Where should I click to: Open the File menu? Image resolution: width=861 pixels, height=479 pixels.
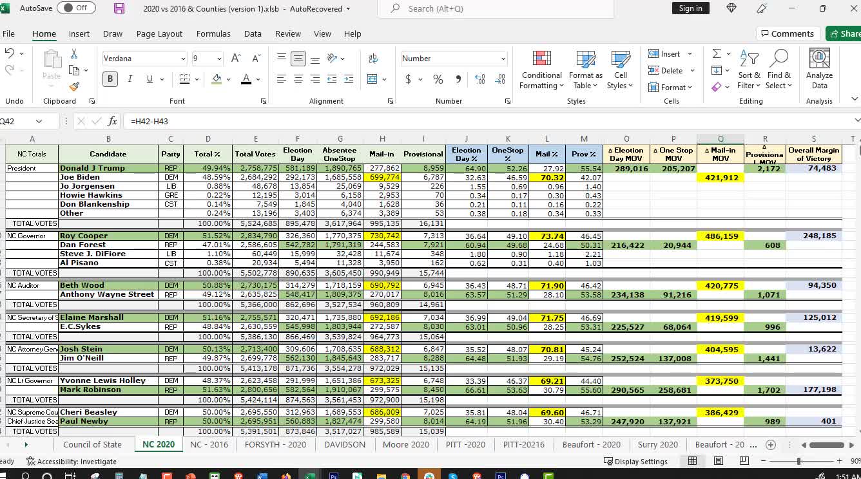[x=8, y=33]
